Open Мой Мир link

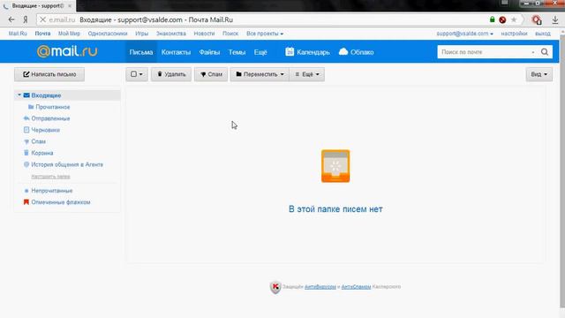pos(69,34)
